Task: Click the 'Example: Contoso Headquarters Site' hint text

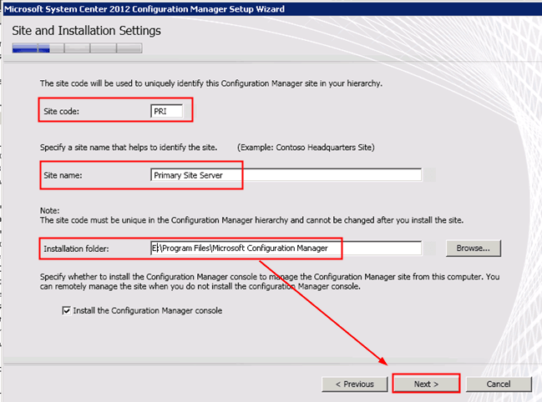Action: pyautogui.click(x=306, y=148)
